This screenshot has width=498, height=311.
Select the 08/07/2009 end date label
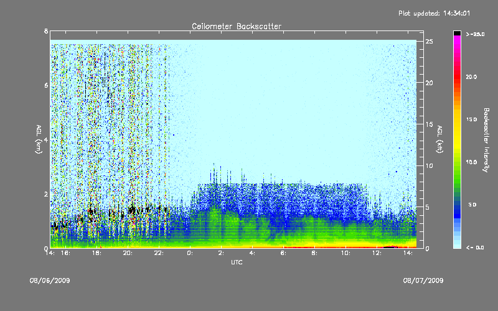pos(423,281)
